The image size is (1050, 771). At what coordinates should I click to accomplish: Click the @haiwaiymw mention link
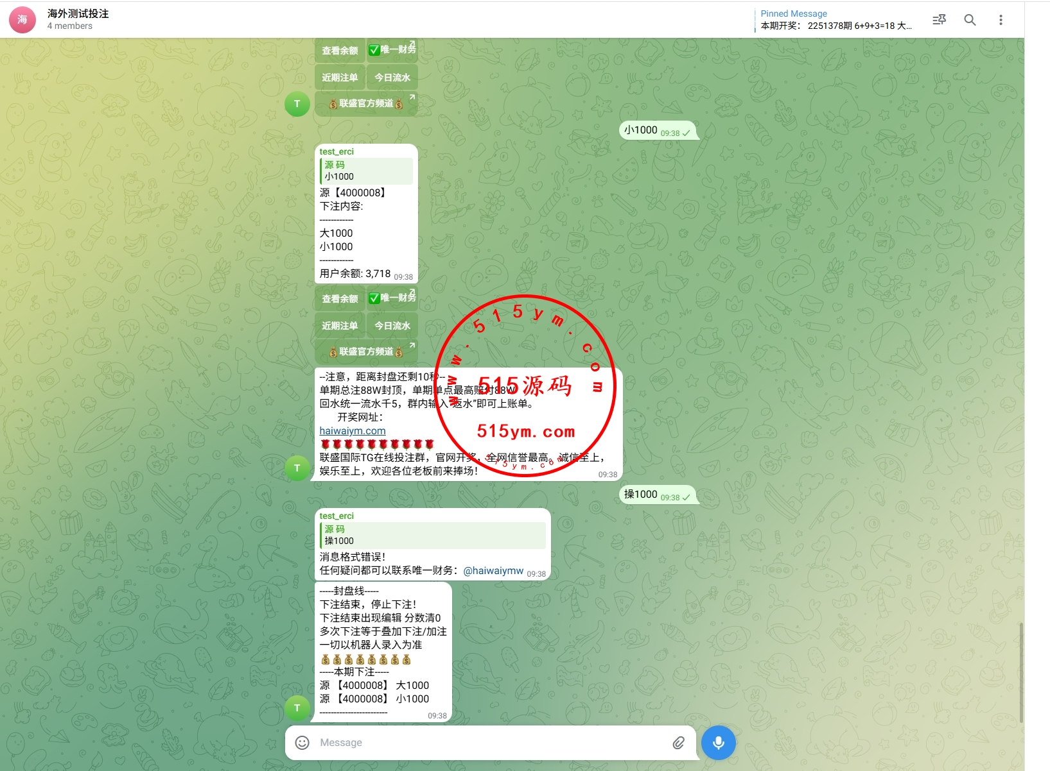[x=493, y=570]
